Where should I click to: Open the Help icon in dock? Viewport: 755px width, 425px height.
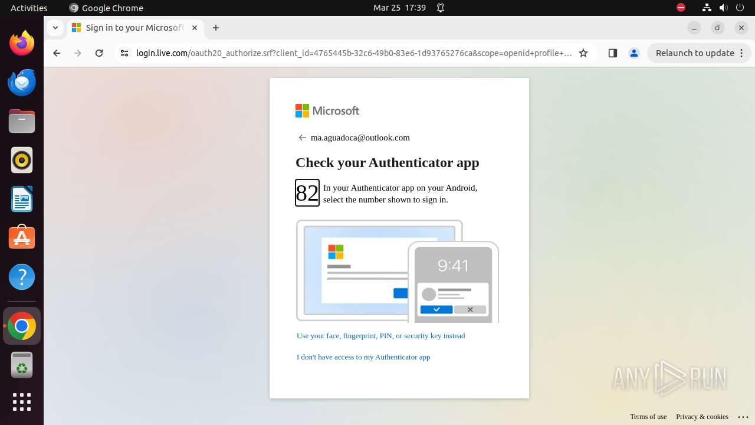click(22, 277)
